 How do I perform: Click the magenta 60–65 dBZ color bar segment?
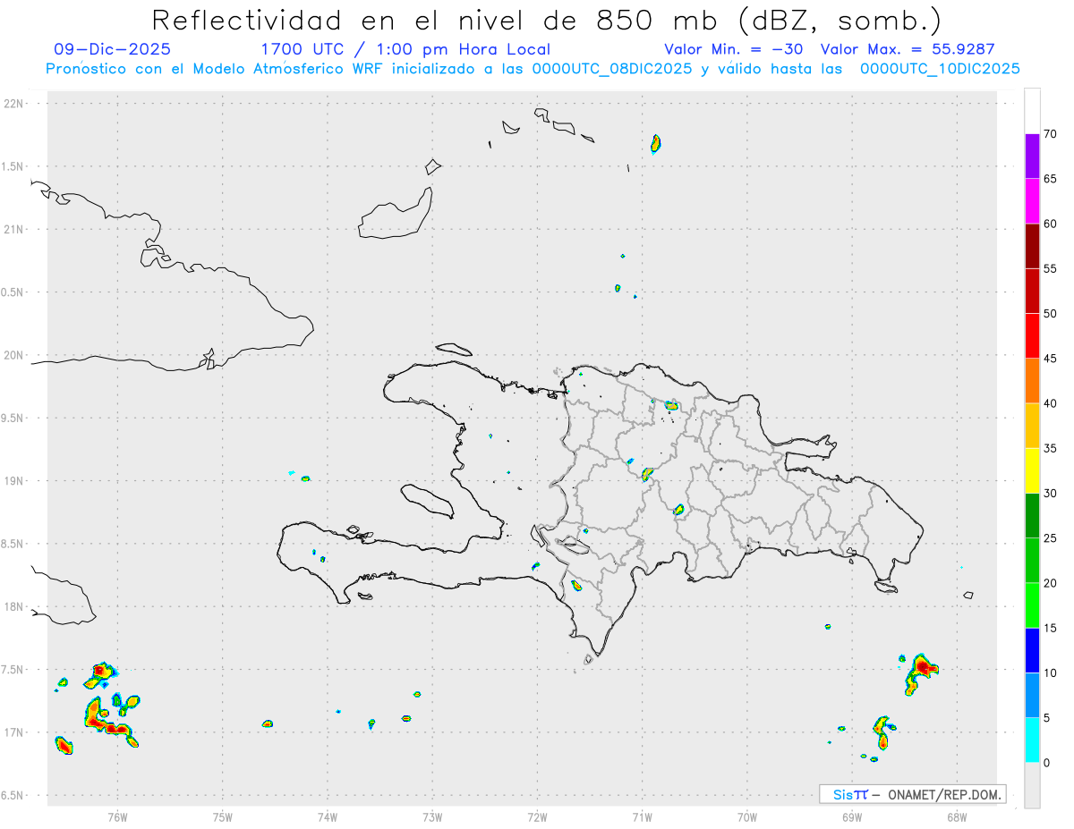(x=1032, y=201)
